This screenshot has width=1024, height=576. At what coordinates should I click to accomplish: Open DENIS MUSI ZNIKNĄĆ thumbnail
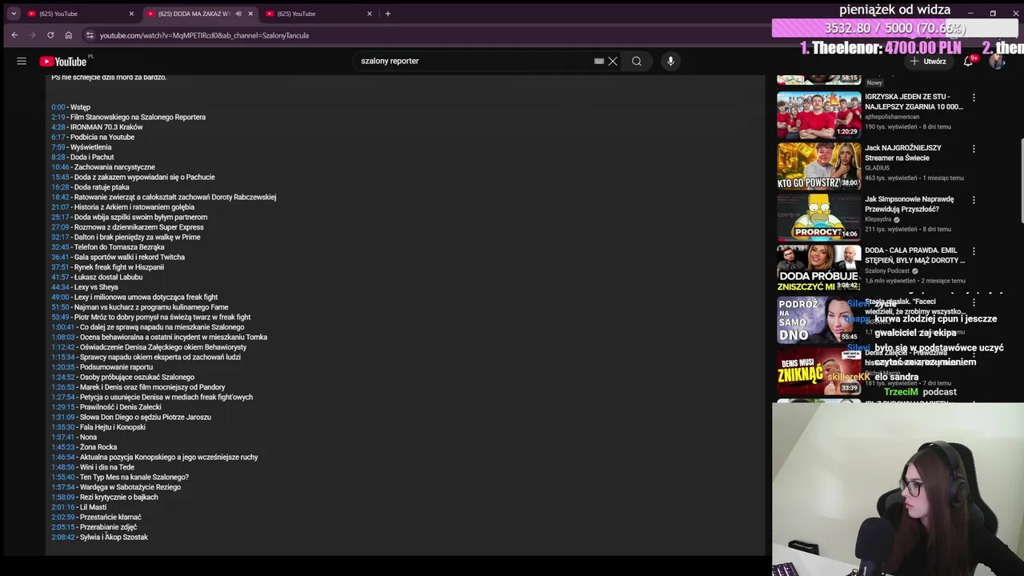click(x=818, y=370)
